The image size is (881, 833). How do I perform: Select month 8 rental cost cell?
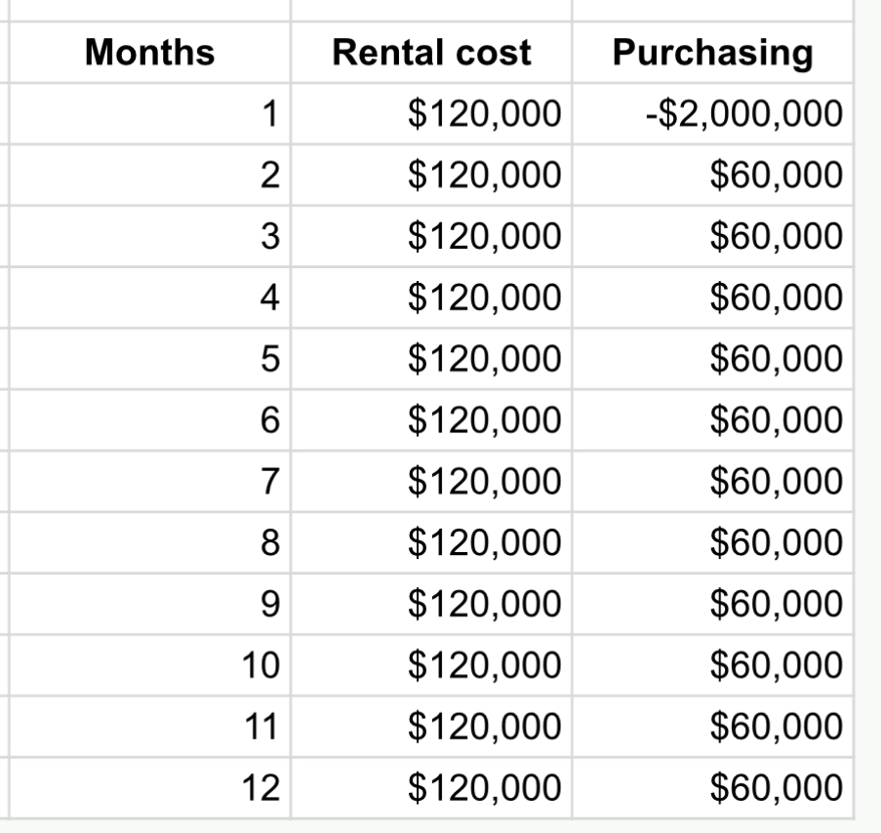tap(431, 542)
